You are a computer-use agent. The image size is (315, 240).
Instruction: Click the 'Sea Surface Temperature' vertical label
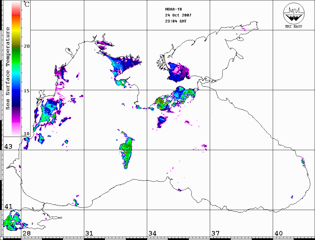[7, 69]
